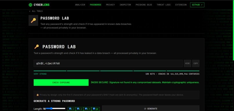Screen dimensions: 234x111
Task: Click into the password input field
Action: tap(108, 63)
